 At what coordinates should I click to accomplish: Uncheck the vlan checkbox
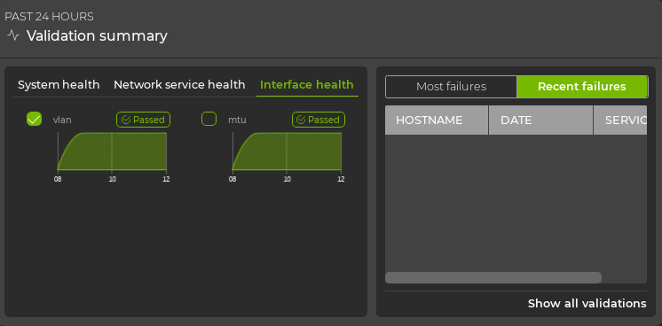click(35, 119)
